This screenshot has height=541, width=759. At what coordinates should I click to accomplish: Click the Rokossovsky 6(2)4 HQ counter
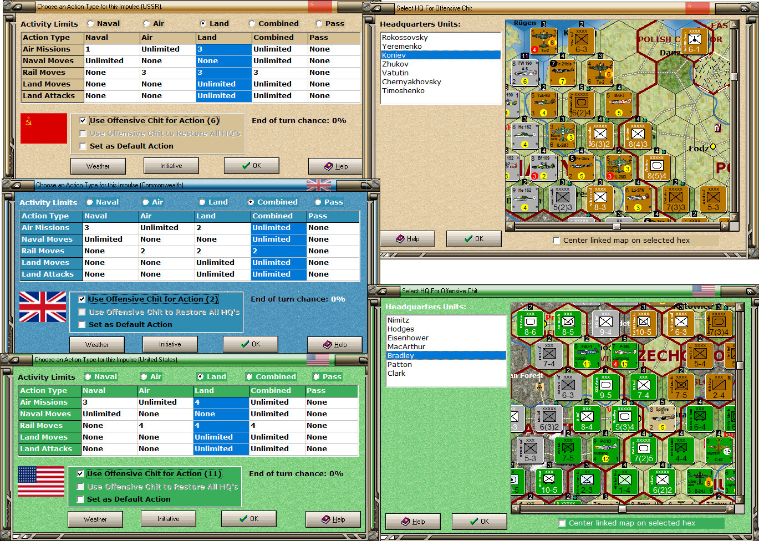[x=582, y=104]
